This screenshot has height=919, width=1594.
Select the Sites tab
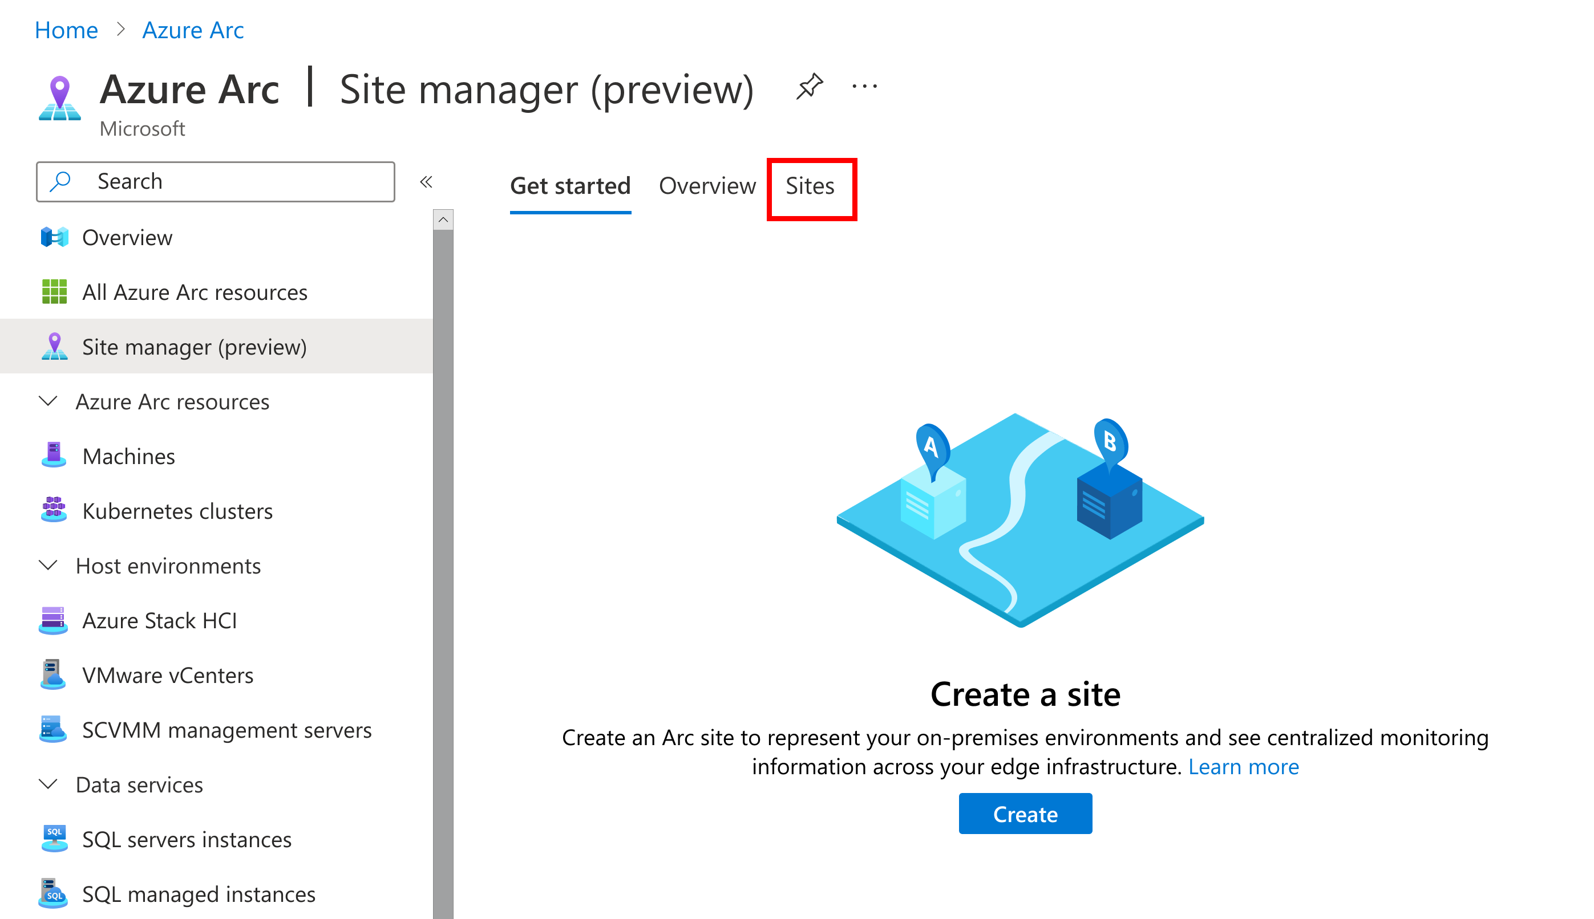(810, 186)
